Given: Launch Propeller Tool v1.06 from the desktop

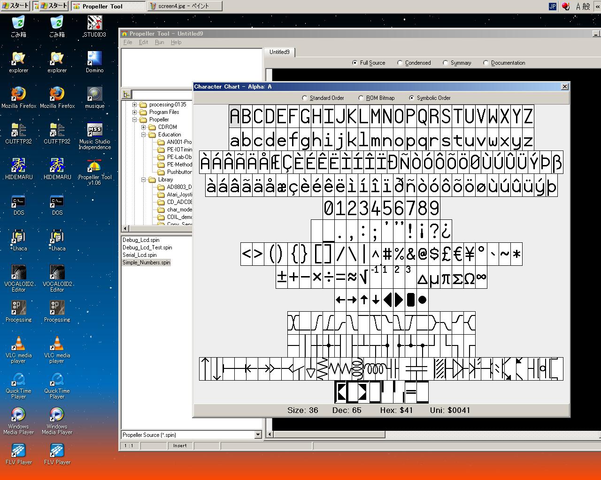Looking at the screenshot, I should pyautogui.click(x=95, y=172).
